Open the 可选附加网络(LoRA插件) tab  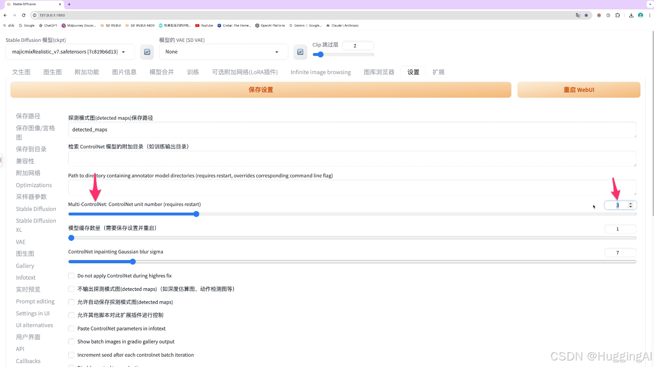245,72
